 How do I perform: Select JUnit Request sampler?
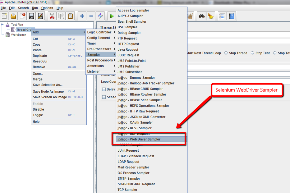pos(152,150)
